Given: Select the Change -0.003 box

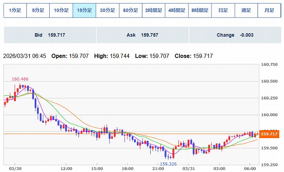Looking at the screenshot, I should 235,35.
